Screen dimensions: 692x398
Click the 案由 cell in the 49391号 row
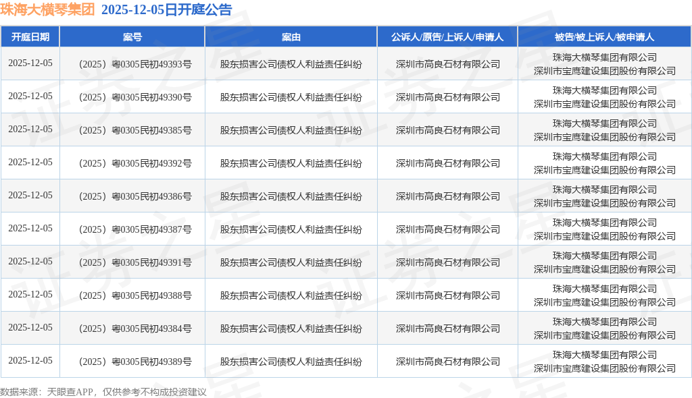click(x=291, y=262)
